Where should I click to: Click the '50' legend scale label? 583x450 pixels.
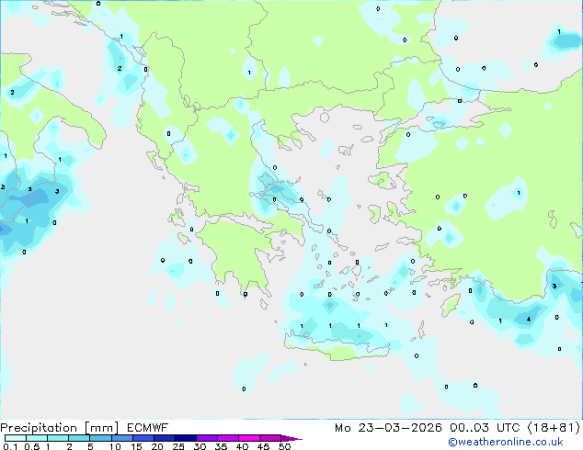click(x=284, y=446)
